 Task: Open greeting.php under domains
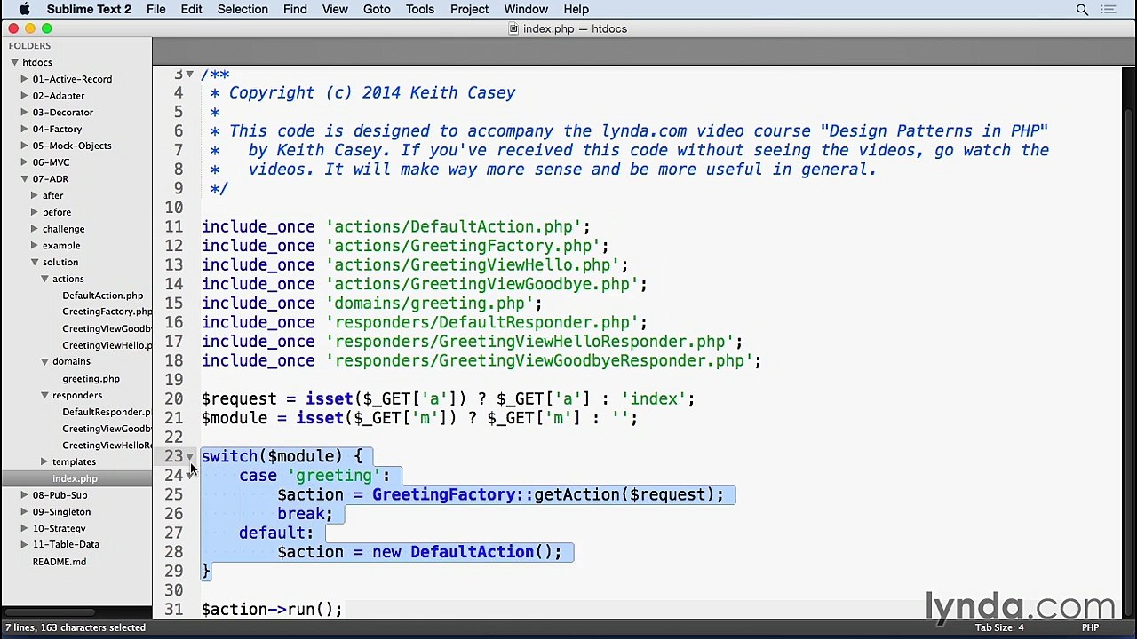91,379
